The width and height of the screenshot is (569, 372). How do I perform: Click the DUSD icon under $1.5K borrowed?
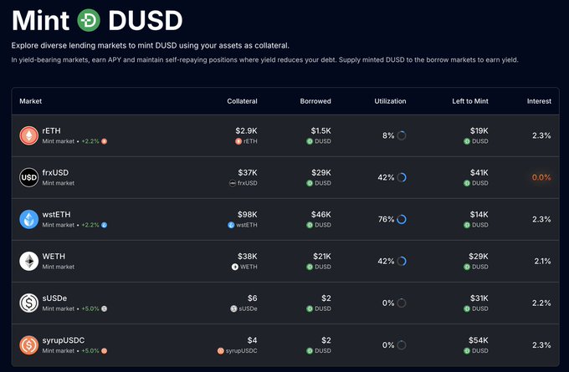point(310,141)
